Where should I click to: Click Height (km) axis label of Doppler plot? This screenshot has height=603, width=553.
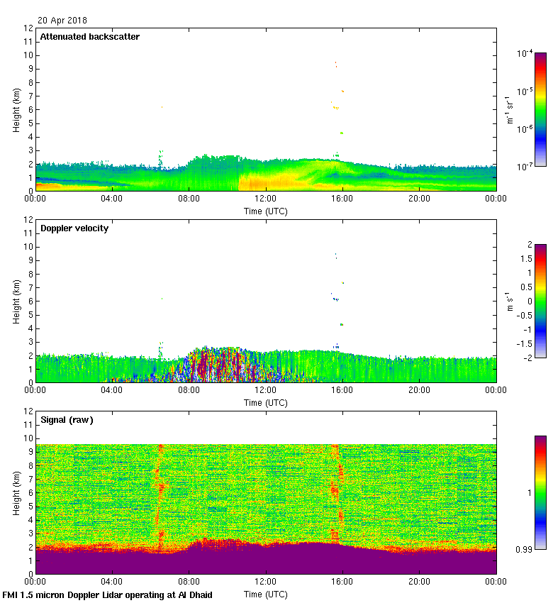point(16,301)
